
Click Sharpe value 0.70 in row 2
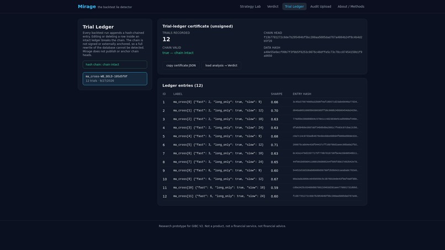point(274,111)
